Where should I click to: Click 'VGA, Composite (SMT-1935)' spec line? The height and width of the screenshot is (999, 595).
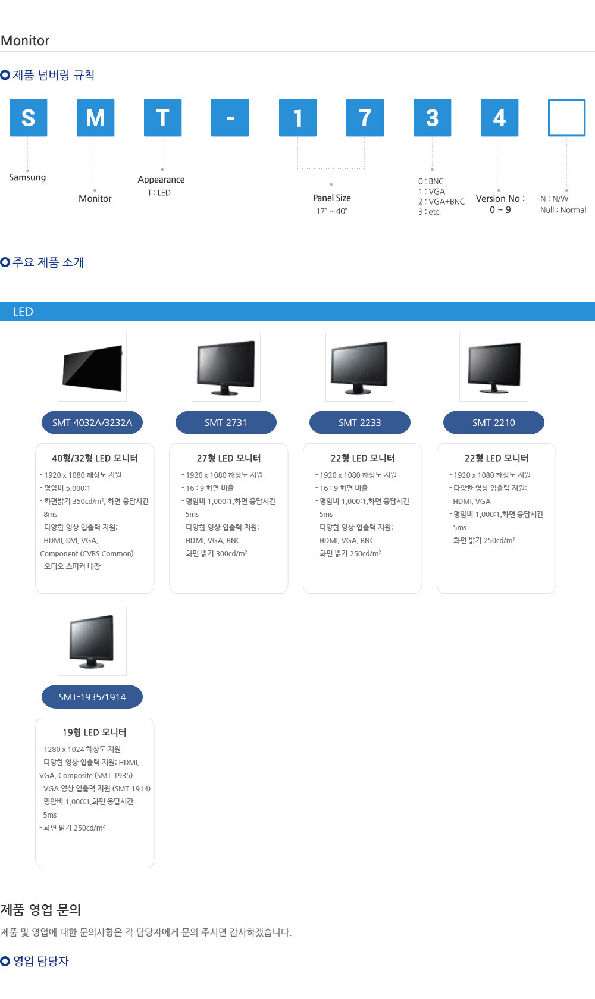[86, 775]
